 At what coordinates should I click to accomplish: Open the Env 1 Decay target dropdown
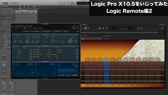point(39,54)
